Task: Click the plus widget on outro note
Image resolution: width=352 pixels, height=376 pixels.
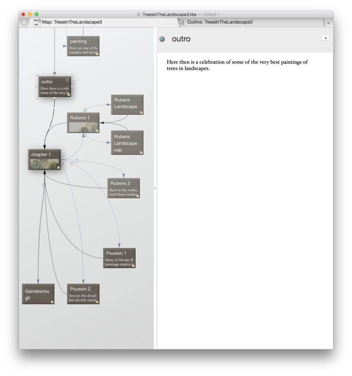Action: [x=67, y=80]
